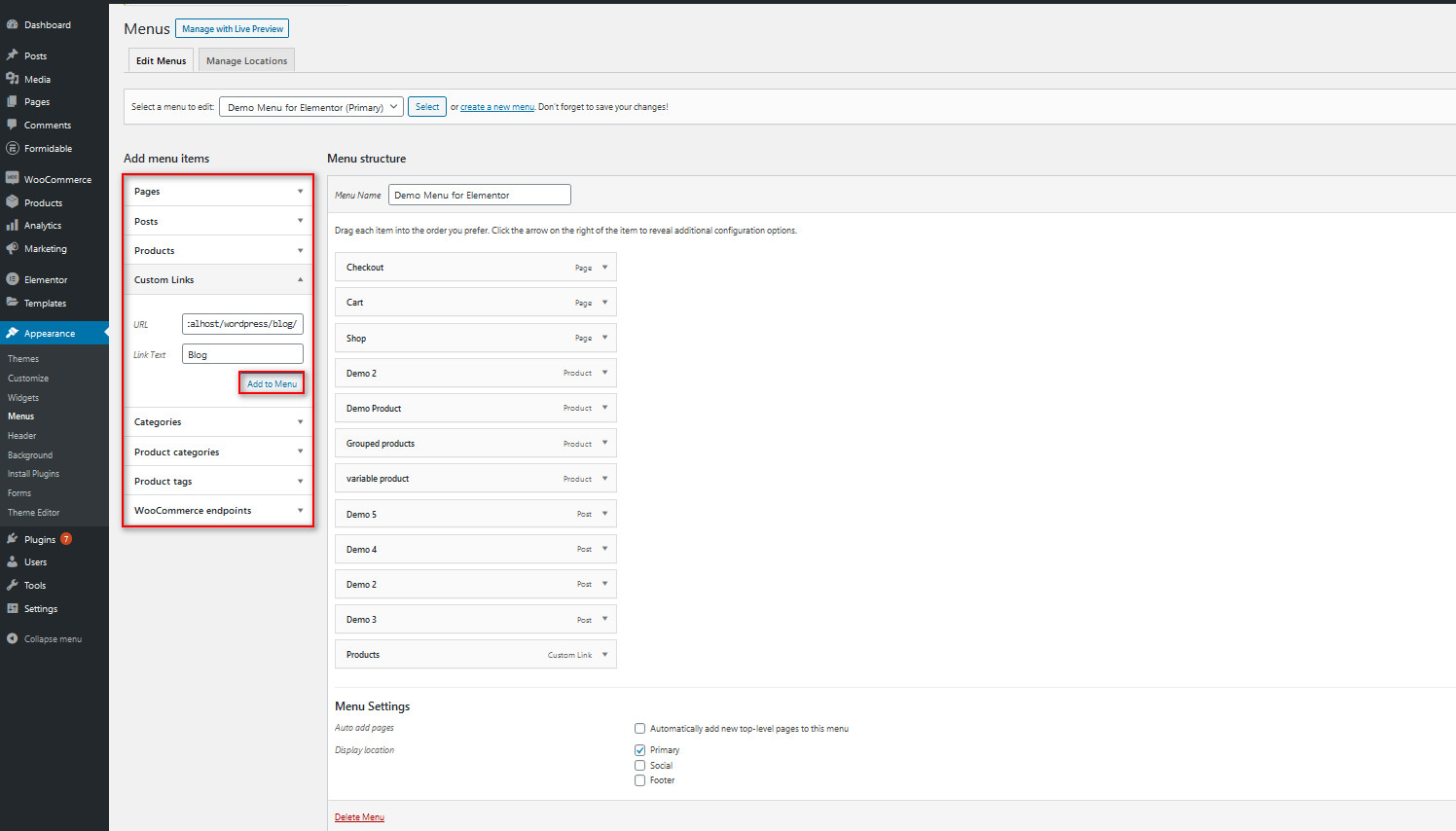Click the Select menu button

427,107
